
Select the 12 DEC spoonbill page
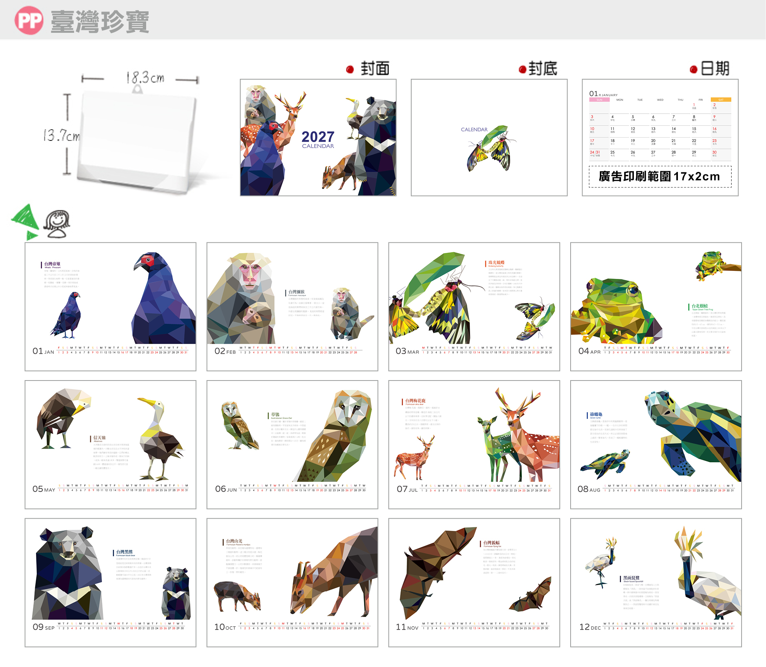pos(656,583)
